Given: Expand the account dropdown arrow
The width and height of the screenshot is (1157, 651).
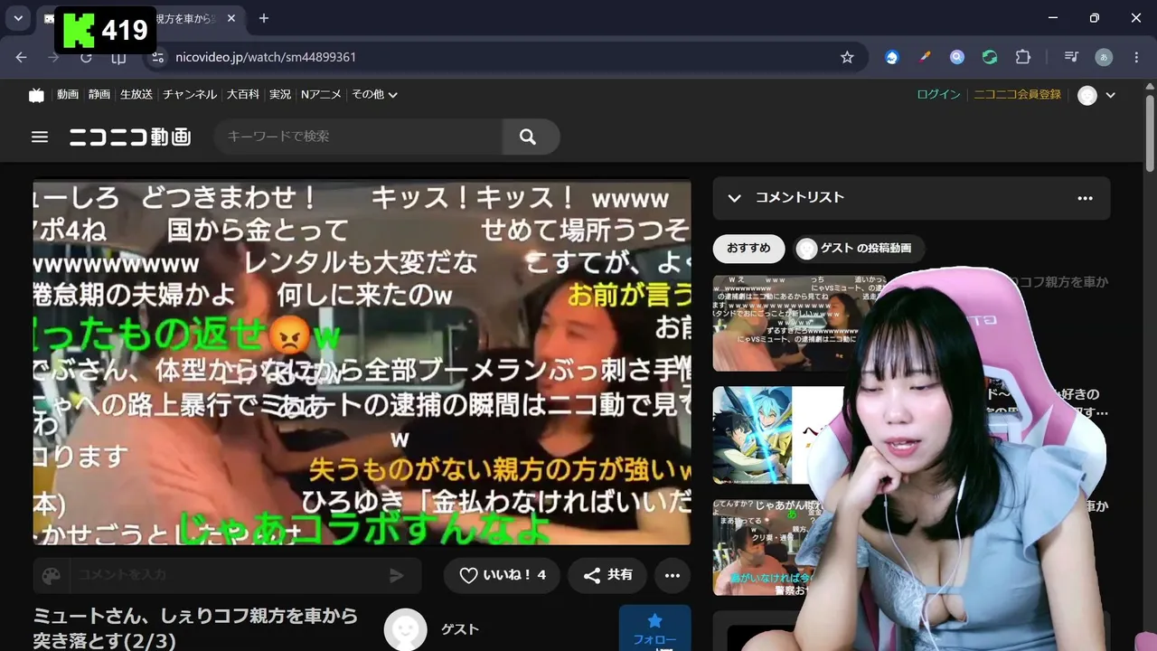Looking at the screenshot, I should pyautogui.click(x=1111, y=95).
